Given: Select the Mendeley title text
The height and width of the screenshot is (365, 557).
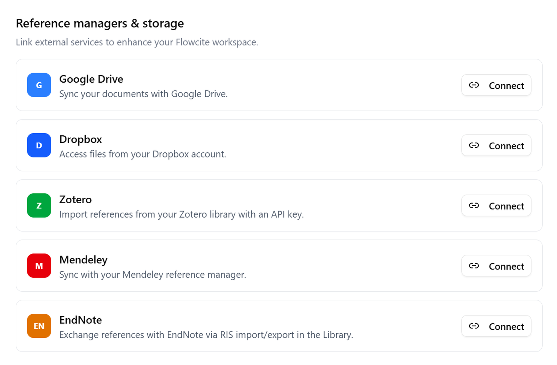Looking at the screenshot, I should (x=84, y=260).
